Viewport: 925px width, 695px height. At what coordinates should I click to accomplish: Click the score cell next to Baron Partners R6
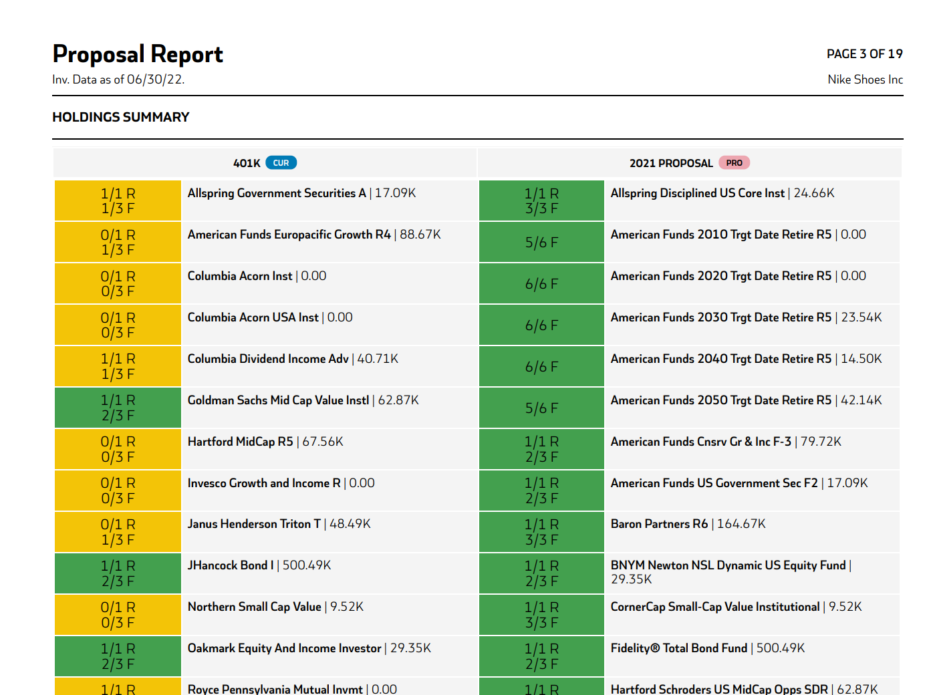(x=541, y=532)
